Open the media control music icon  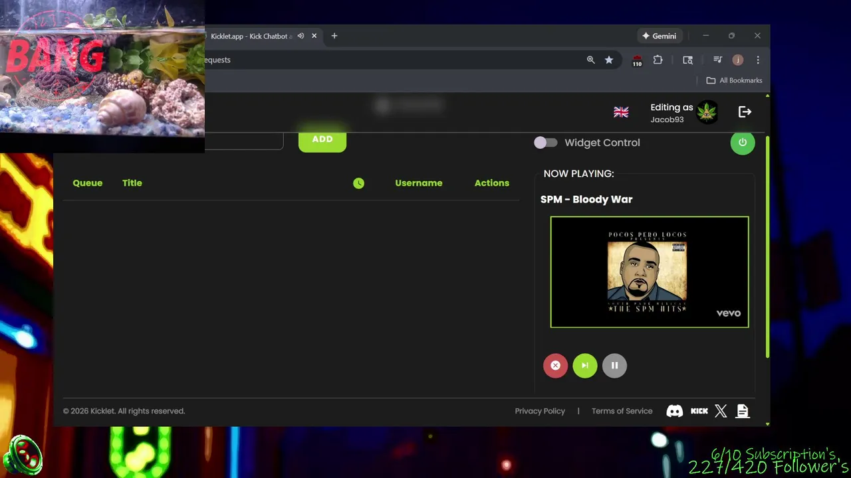[717, 60]
